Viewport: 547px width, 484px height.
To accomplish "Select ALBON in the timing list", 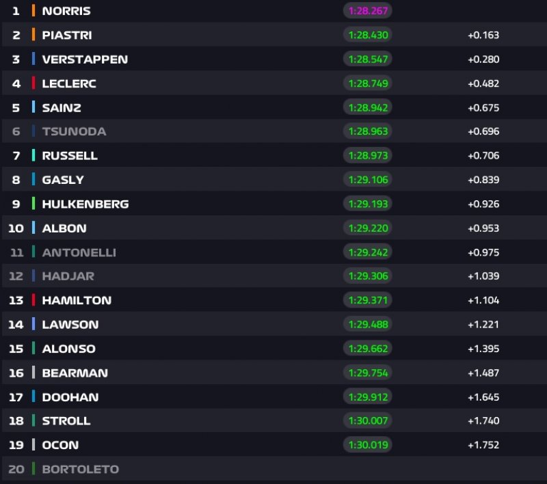I will [64, 228].
